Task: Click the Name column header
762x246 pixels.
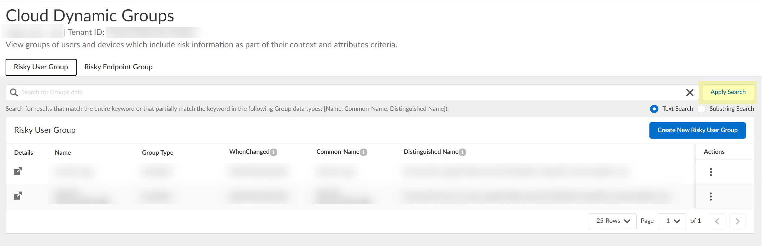Action: (63, 153)
